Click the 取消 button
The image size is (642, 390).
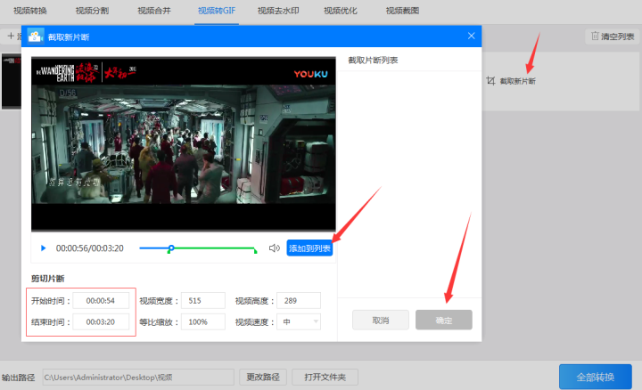tap(381, 320)
